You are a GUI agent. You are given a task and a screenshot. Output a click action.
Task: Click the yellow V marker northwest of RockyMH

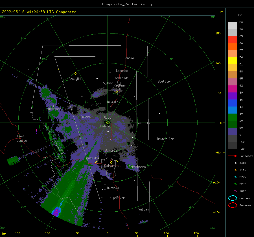58,69
